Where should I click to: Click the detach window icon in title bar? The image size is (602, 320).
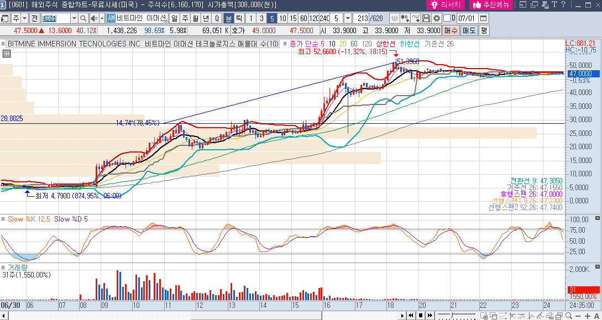point(534,4)
